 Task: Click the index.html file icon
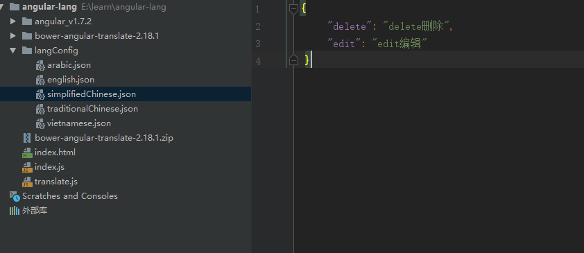[27, 152]
